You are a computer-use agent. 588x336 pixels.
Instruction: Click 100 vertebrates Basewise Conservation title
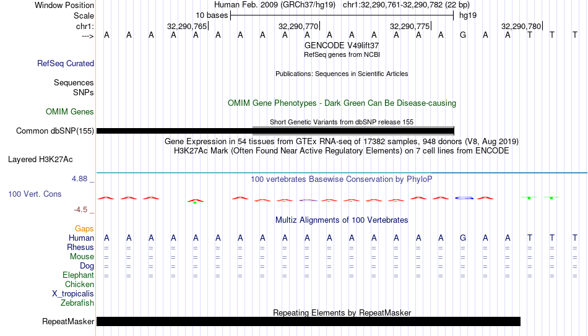342,179
